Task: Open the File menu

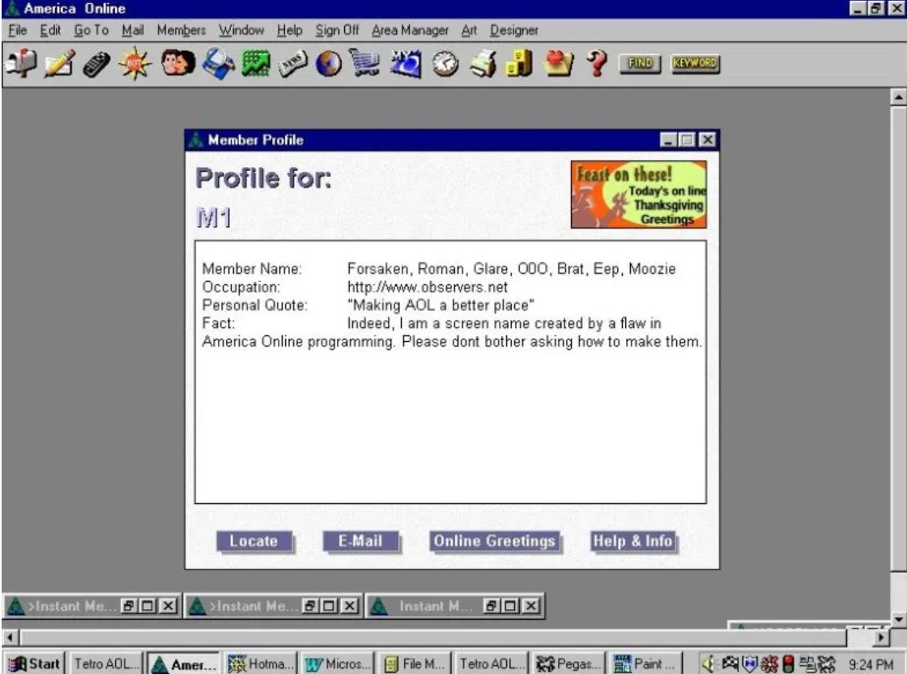Action: [17, 30]
